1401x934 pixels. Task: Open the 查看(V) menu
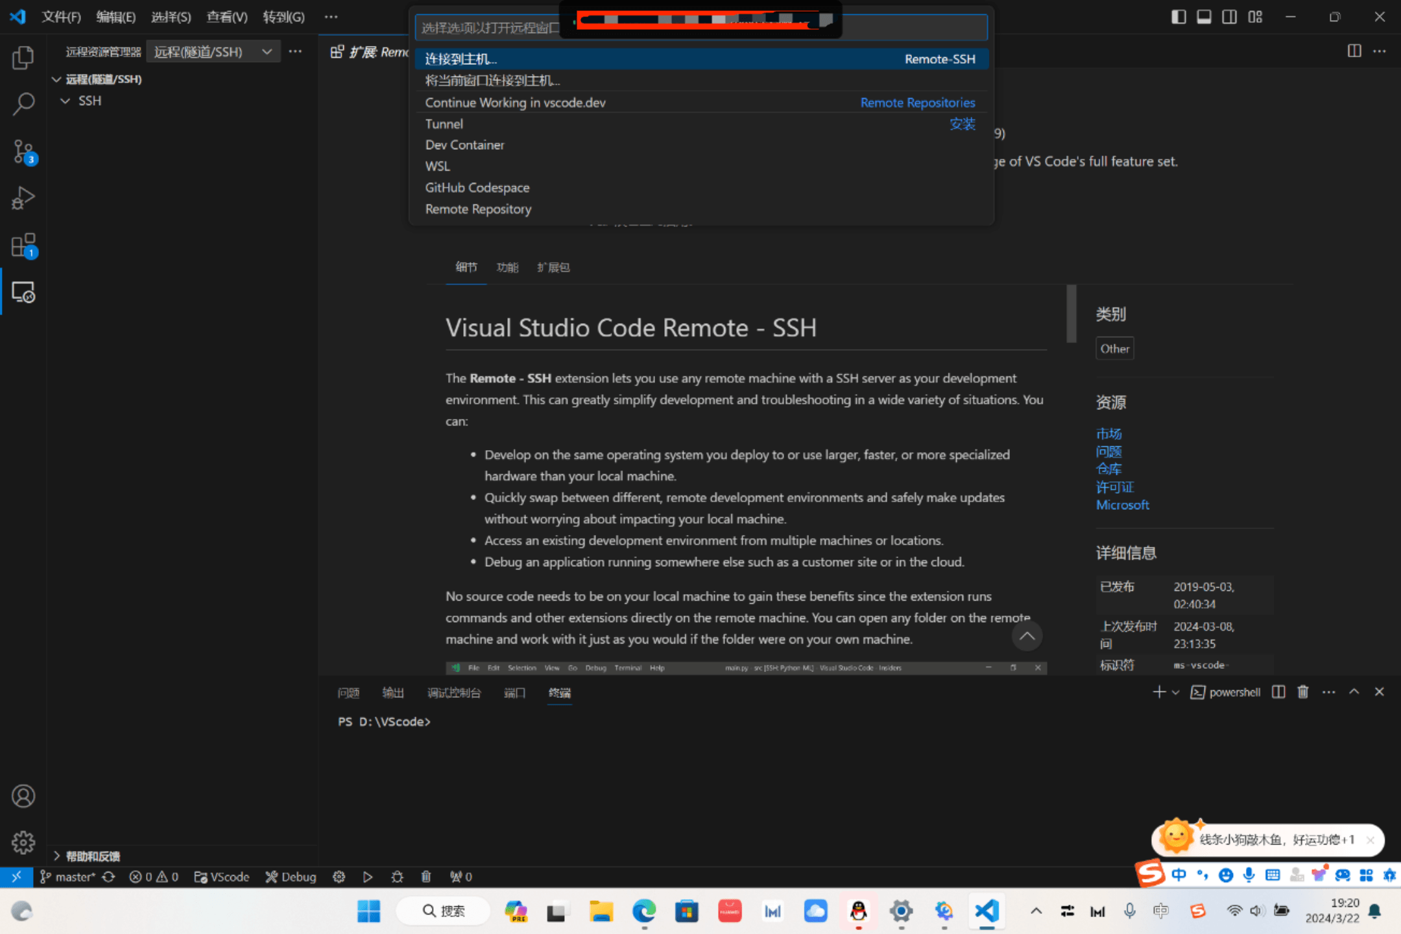point(227,17)
